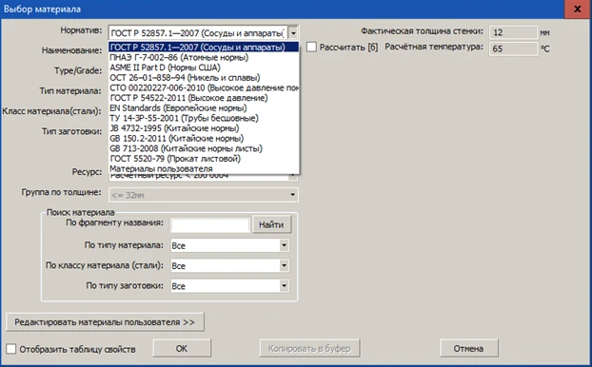Choose EN Standards (Европейские нормы)

[x=204, y=107]
